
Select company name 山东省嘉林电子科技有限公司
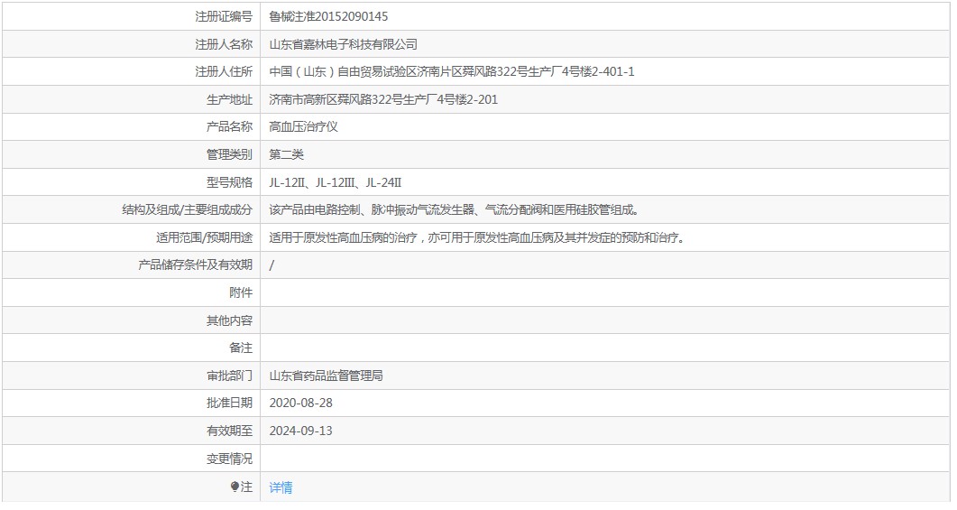point(343,44)
